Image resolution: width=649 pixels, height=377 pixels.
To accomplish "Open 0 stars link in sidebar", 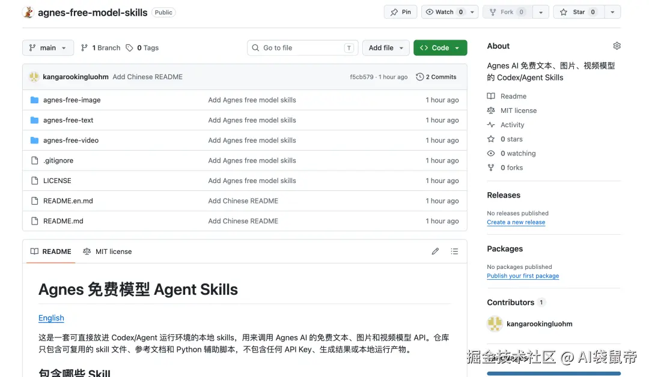I will pos(511,139).
